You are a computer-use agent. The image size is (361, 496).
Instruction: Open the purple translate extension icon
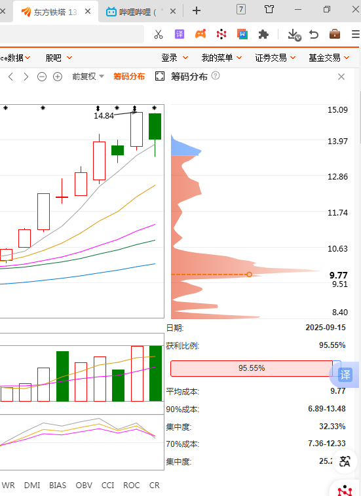(180, 34)
